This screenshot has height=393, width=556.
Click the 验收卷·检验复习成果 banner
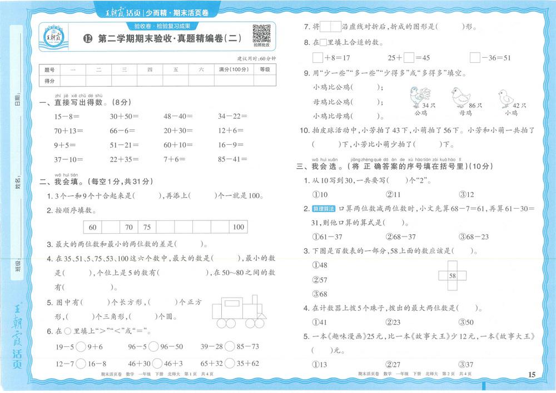(162, 26)
